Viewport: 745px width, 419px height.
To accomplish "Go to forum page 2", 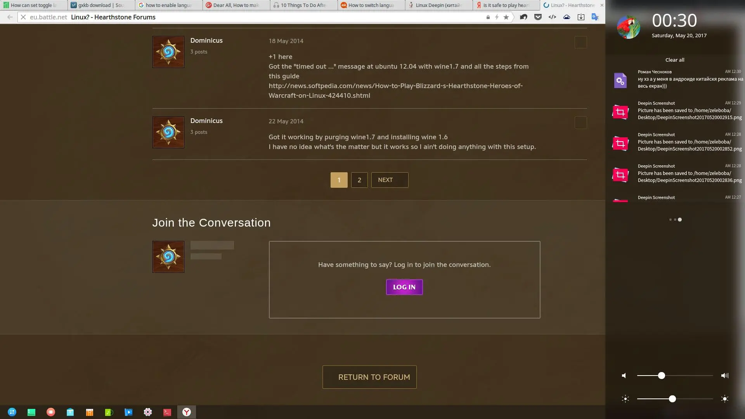I will tap(359, 180).
